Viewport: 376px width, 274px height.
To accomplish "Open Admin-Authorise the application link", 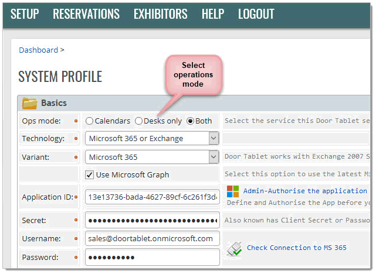I will pos(305,191).
